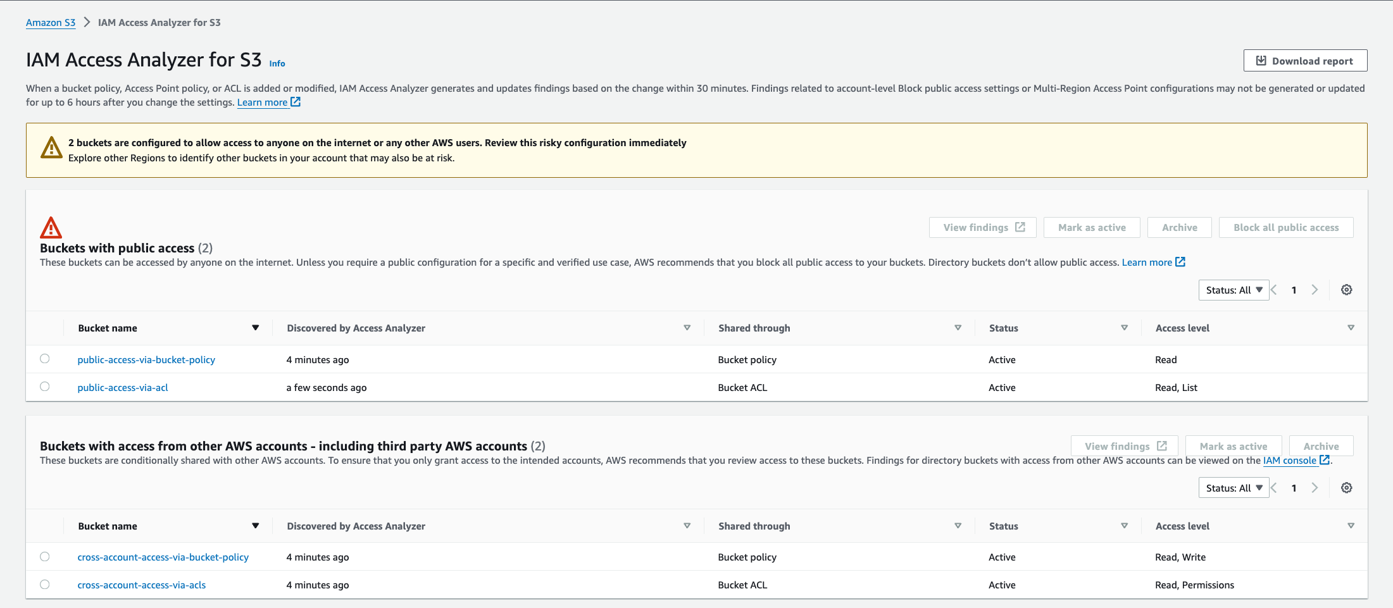The width and height of the screenshot is (1393, 608).
Task: Click yellow warning icon in the risky configuration banner
Action: [51, 147]
